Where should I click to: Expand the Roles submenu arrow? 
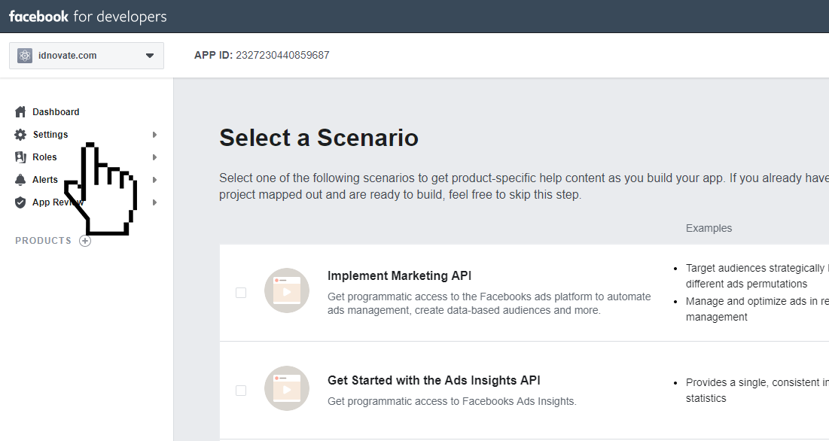(154, 157)
